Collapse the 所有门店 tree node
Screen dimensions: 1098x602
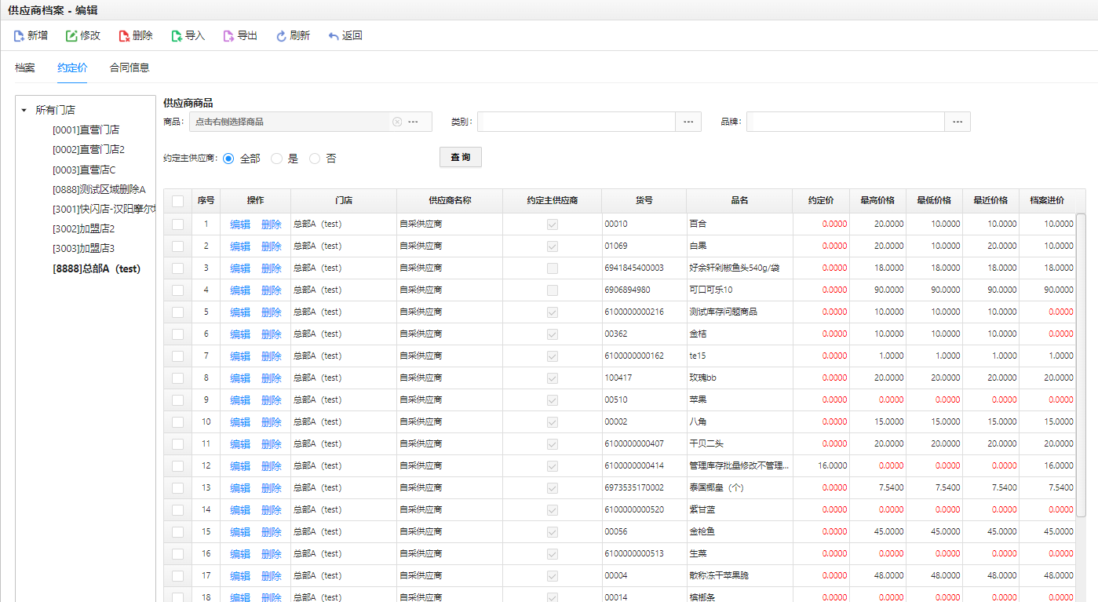click(x=24, y=111)
